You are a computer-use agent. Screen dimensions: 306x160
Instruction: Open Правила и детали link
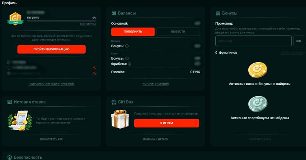tap(155, 139)
